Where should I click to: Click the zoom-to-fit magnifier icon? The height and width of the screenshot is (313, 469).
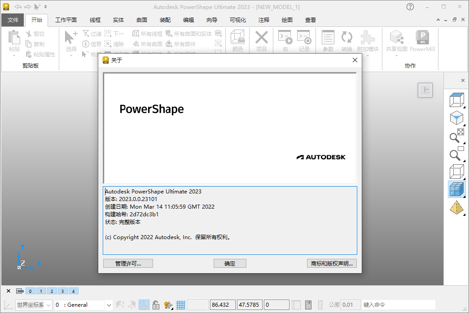coord(456,136)
